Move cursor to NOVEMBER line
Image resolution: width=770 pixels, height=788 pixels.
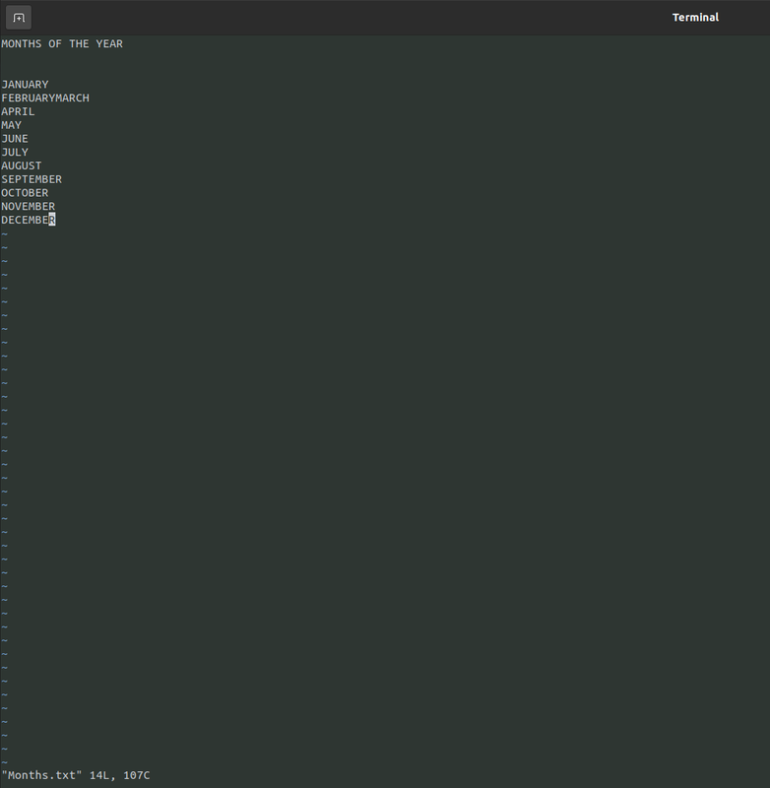coord(29,207)
